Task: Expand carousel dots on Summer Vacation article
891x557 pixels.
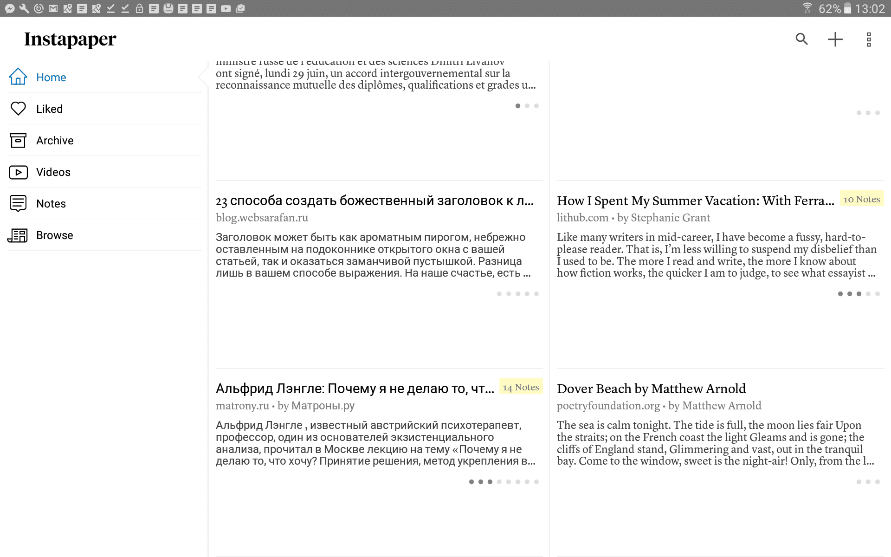Action: 859,295
